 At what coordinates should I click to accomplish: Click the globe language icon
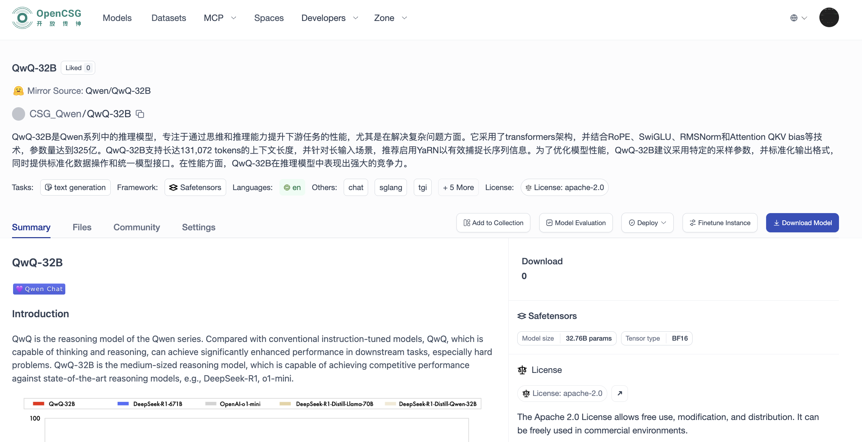coord(794,18)
